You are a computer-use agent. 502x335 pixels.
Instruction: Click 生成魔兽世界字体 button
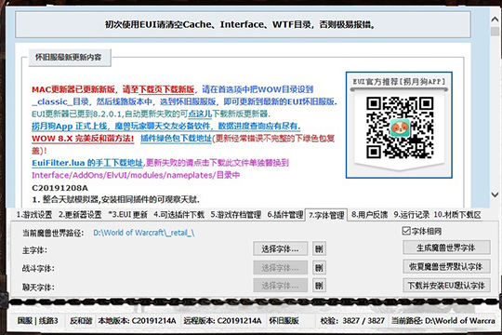tap(446, 248)
